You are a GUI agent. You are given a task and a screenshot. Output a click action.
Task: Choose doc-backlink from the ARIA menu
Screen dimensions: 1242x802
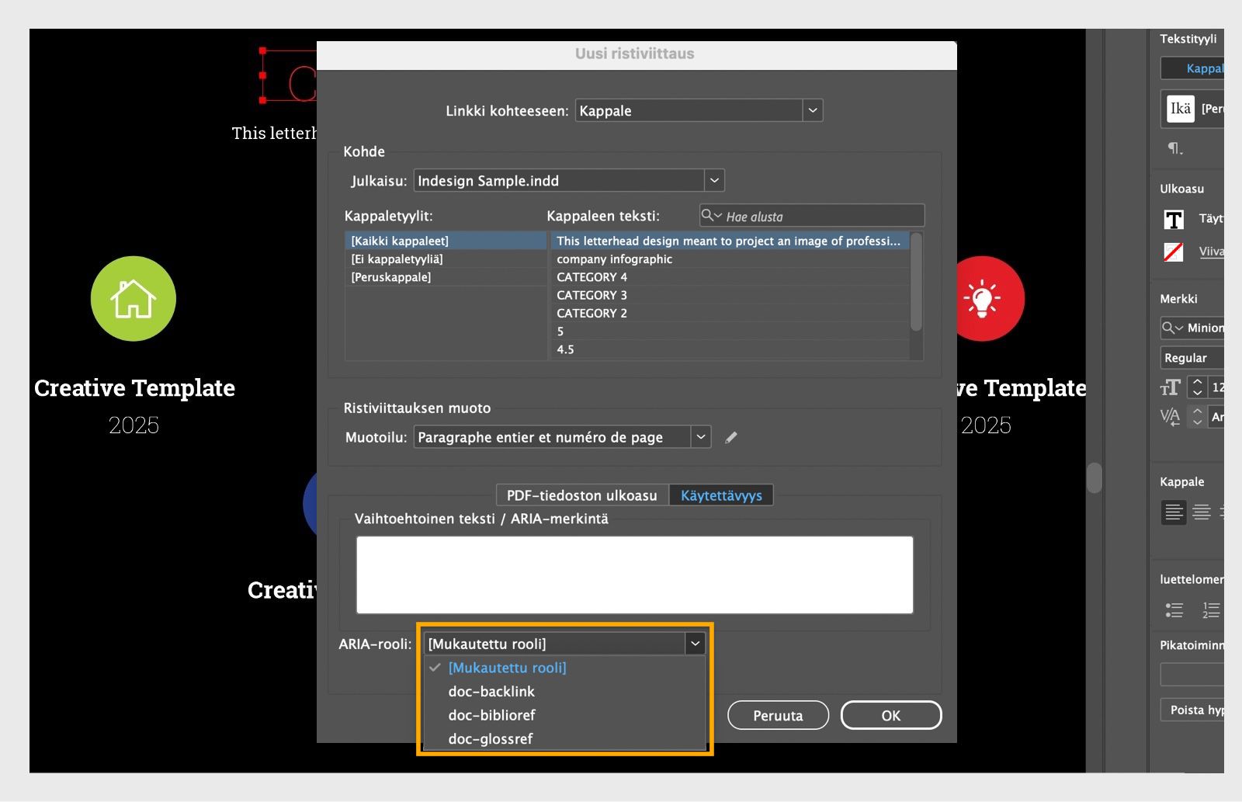coord(565,692)
